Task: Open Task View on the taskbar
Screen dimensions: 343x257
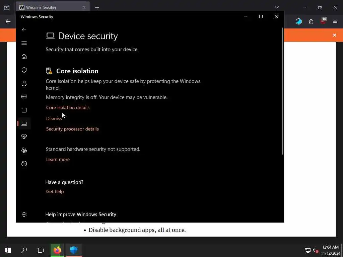Action: pos(40,250)
